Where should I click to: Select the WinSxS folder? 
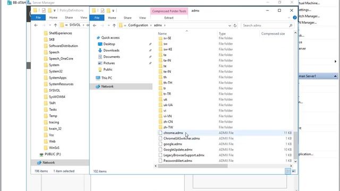click(x=54, y=147)
